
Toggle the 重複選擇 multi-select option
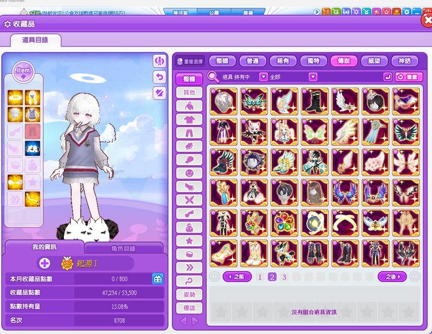[190, 61]
